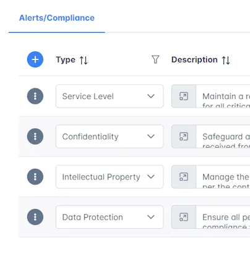Open the Type column filter funnel
The width and height of the screenshot is (250, 261).
(x=155, y=59)
